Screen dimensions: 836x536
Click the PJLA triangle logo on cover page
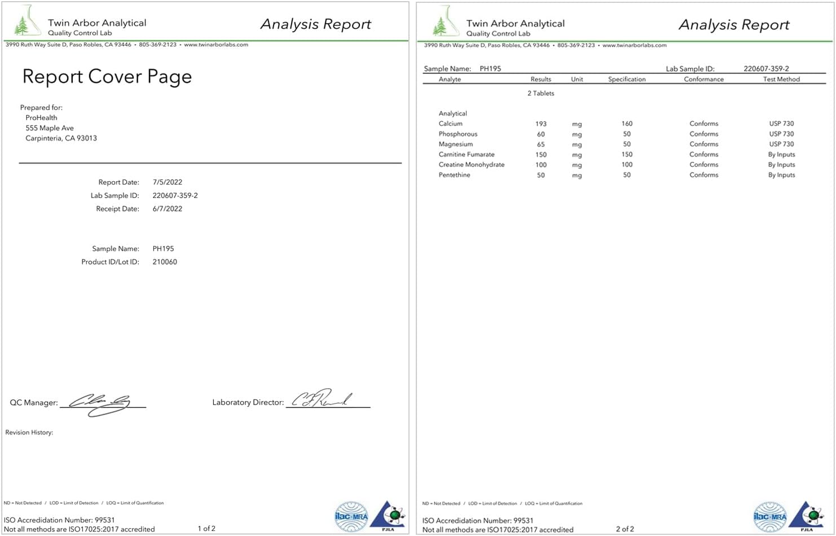click(388, 516)
